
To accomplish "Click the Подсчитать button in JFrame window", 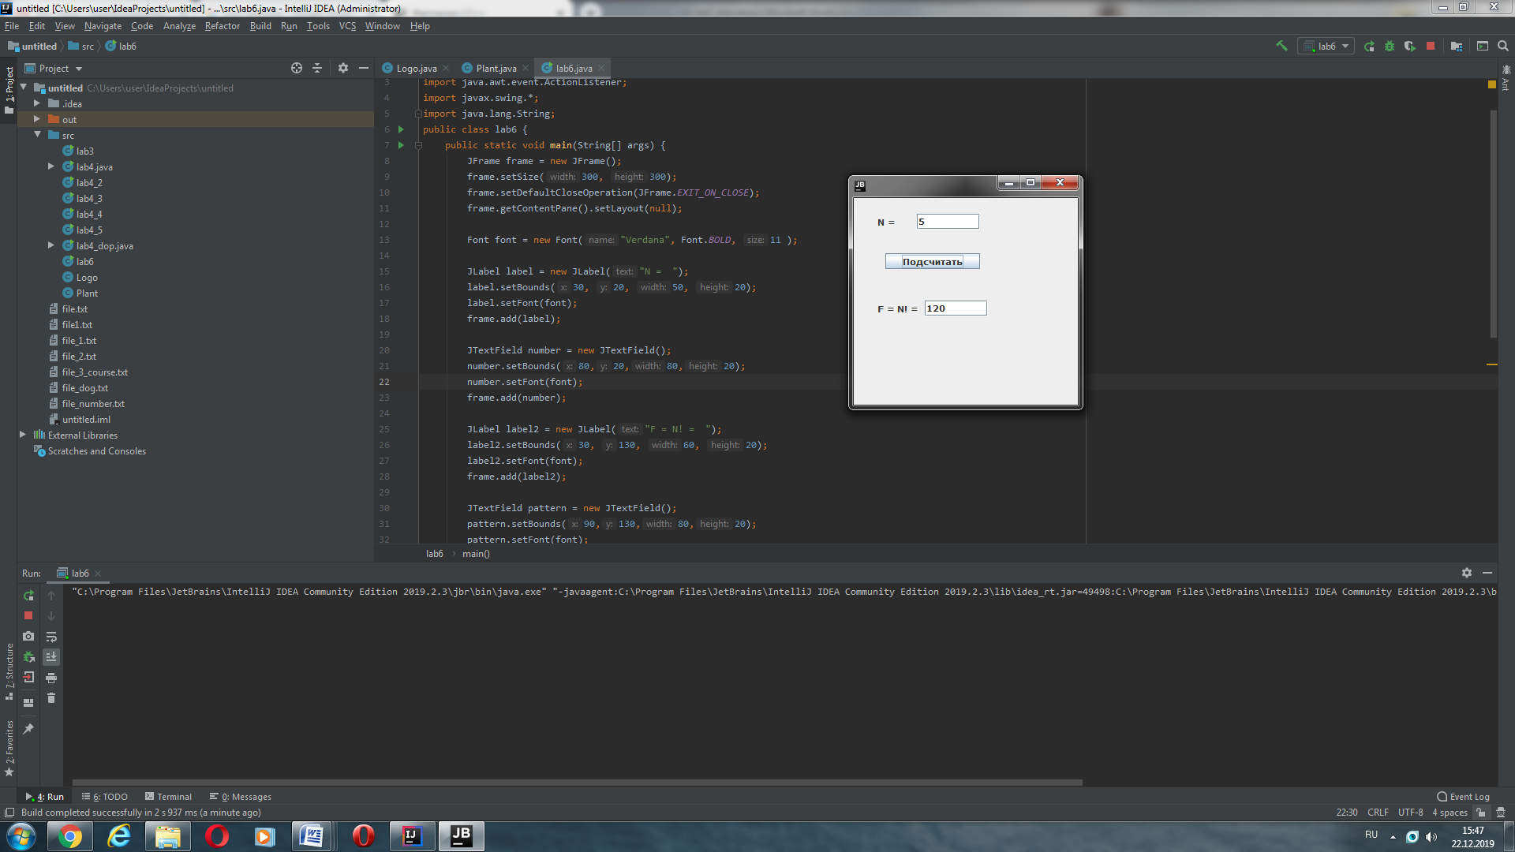I will coord(932,262).
